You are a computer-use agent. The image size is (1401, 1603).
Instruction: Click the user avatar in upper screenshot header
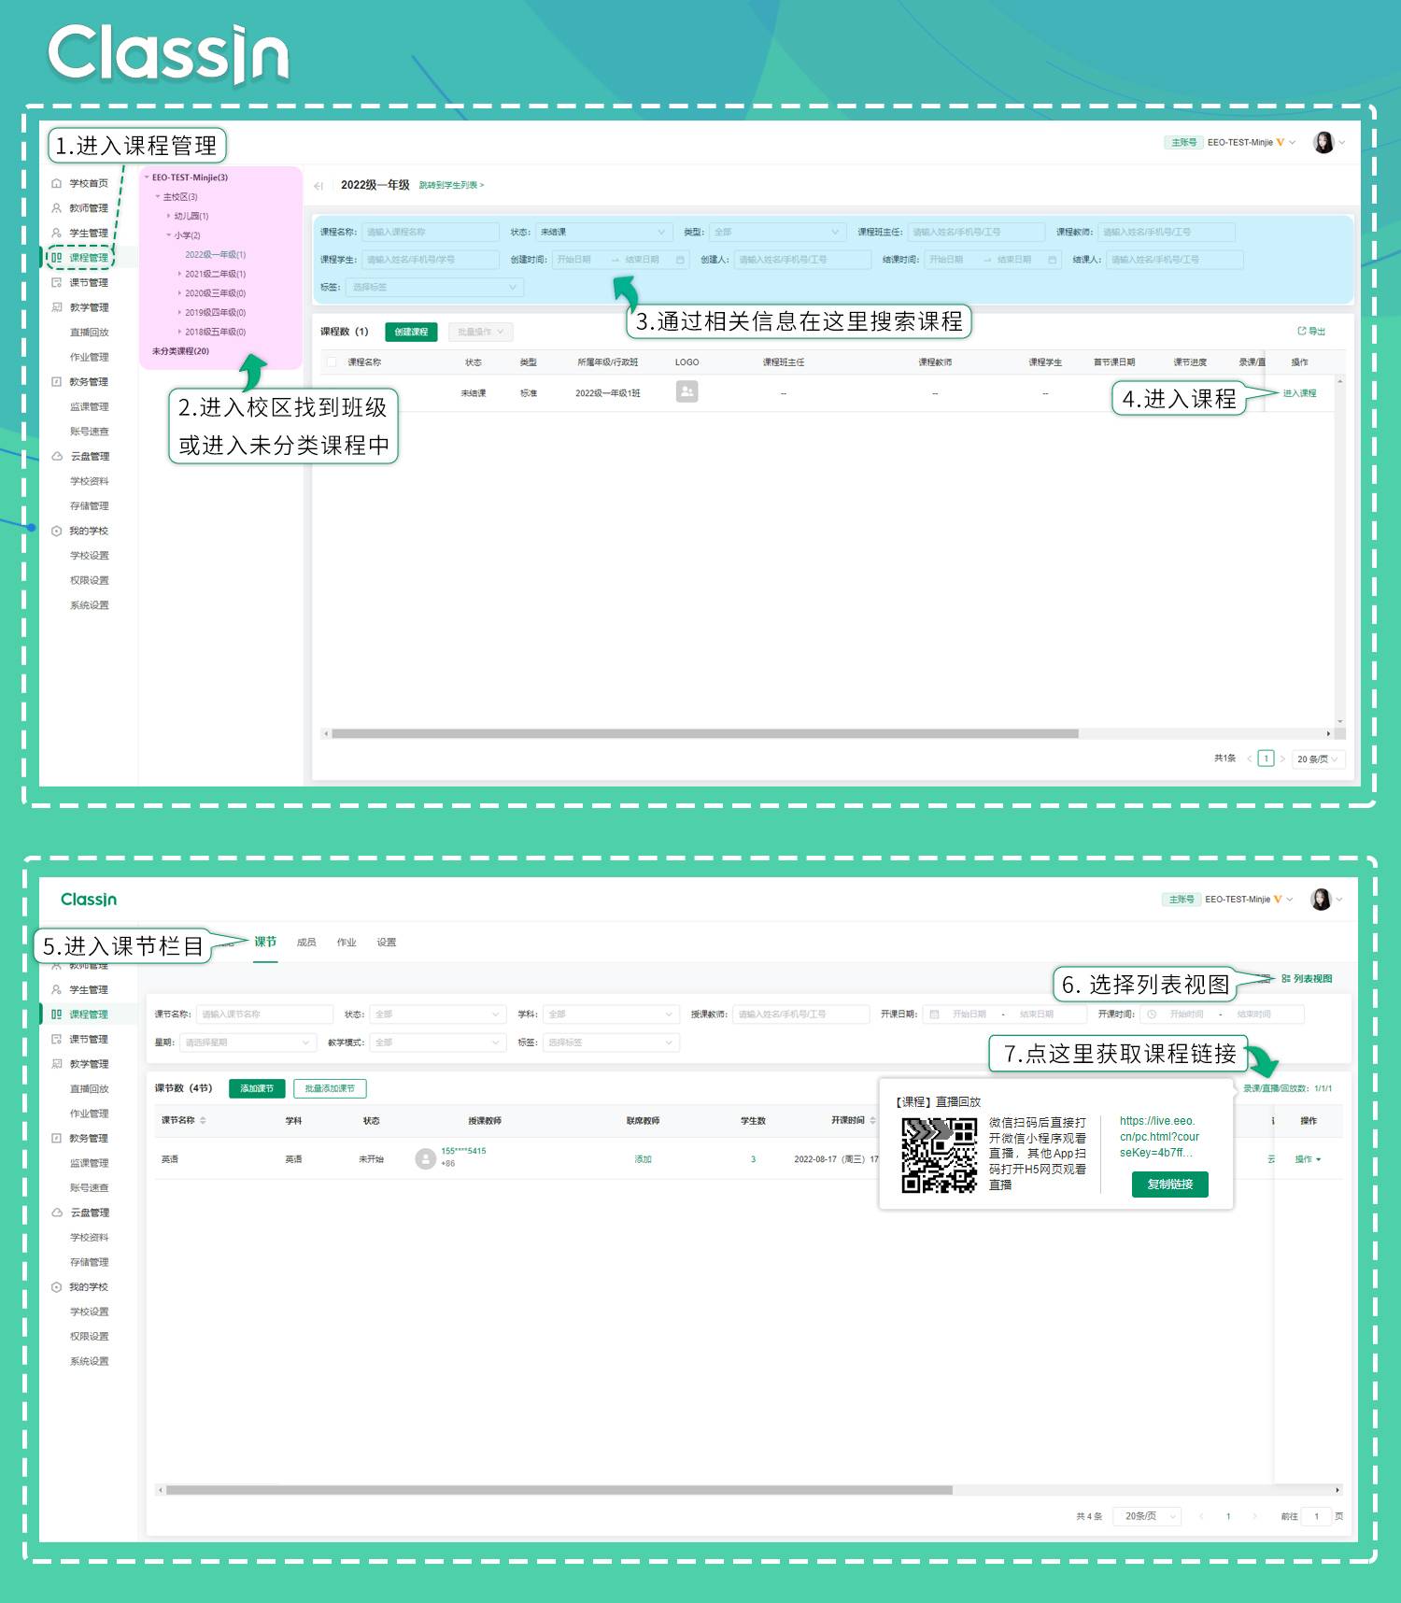click(1323, 142)
